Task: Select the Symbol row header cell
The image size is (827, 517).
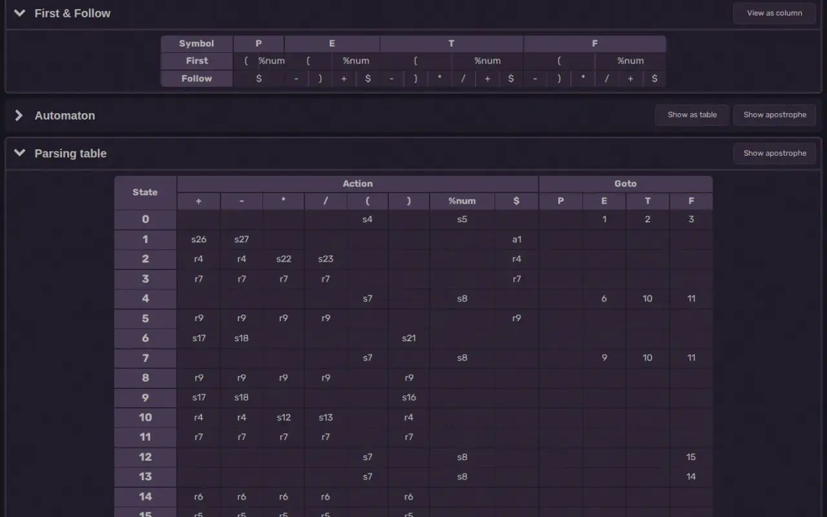Action: (x=196, y=44)
